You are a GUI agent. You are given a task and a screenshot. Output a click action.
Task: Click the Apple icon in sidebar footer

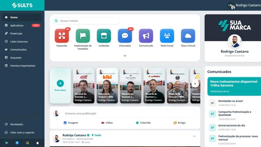pyautogui.click(x=38, y=143)
